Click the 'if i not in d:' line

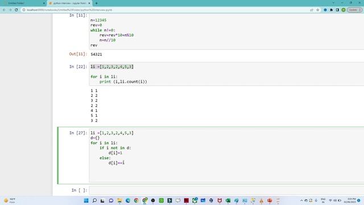point(115,148)
